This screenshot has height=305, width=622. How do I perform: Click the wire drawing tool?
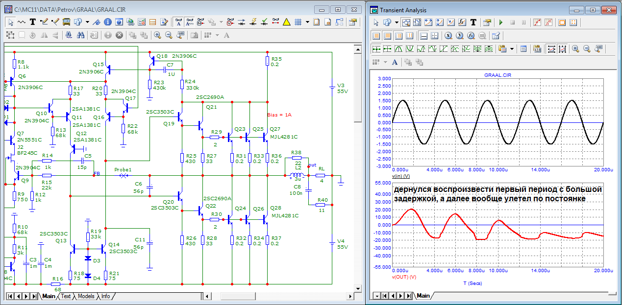coord(44,22)
